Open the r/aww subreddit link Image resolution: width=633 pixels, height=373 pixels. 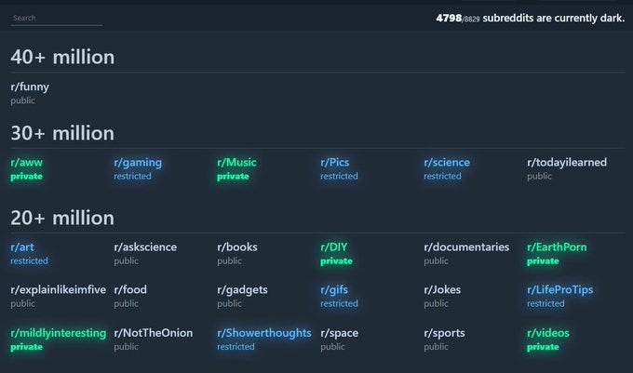click(x=27, y=163)
